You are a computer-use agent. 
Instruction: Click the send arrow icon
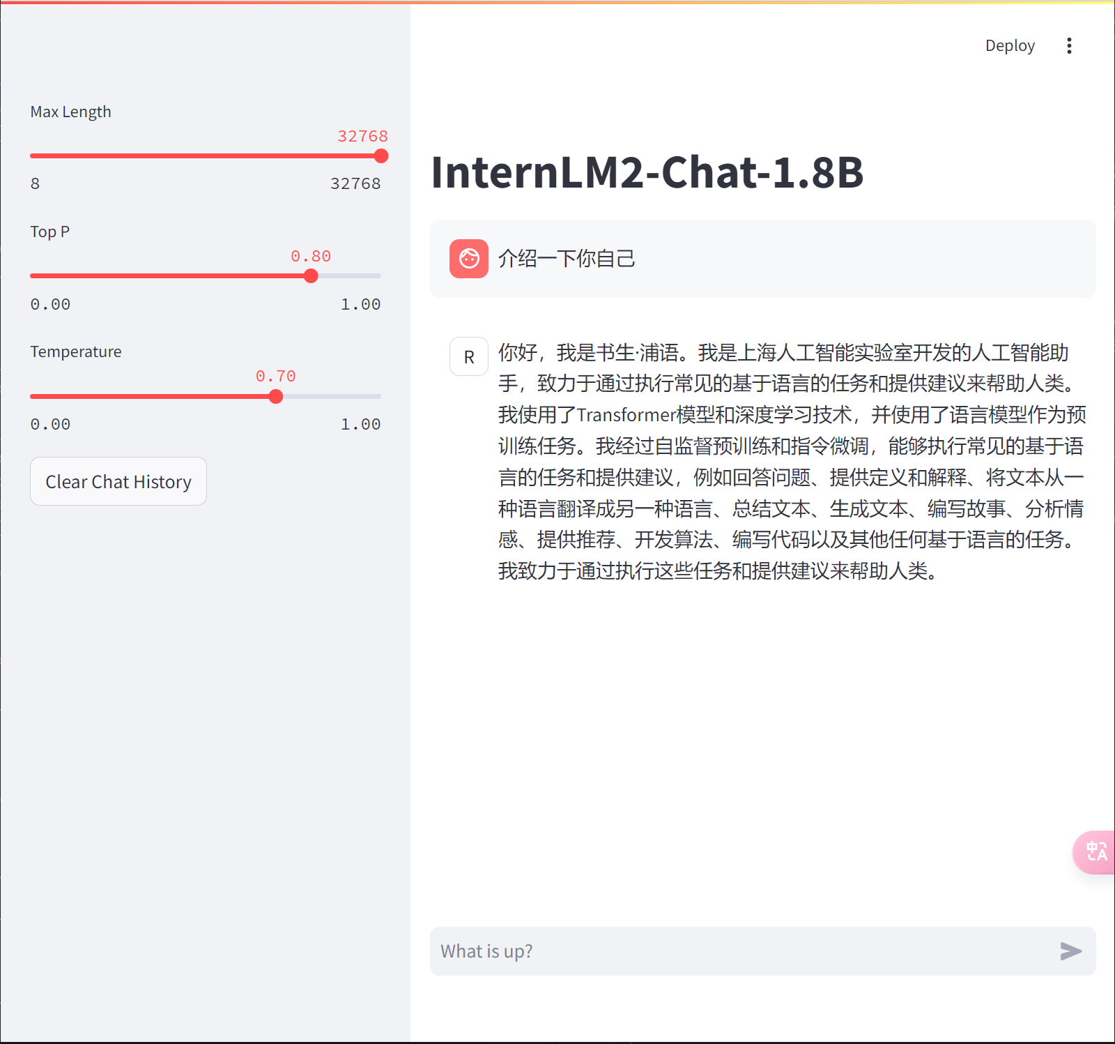(1071, 951)
